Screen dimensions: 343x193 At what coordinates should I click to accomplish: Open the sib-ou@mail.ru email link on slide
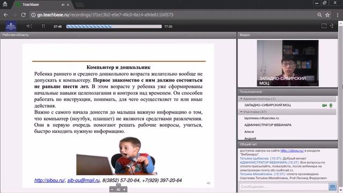pos(84,180)
